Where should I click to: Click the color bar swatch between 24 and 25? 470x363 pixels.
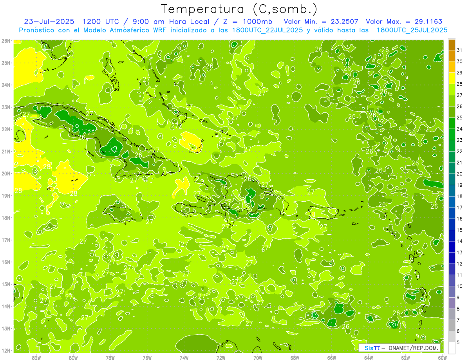[452, 123]
